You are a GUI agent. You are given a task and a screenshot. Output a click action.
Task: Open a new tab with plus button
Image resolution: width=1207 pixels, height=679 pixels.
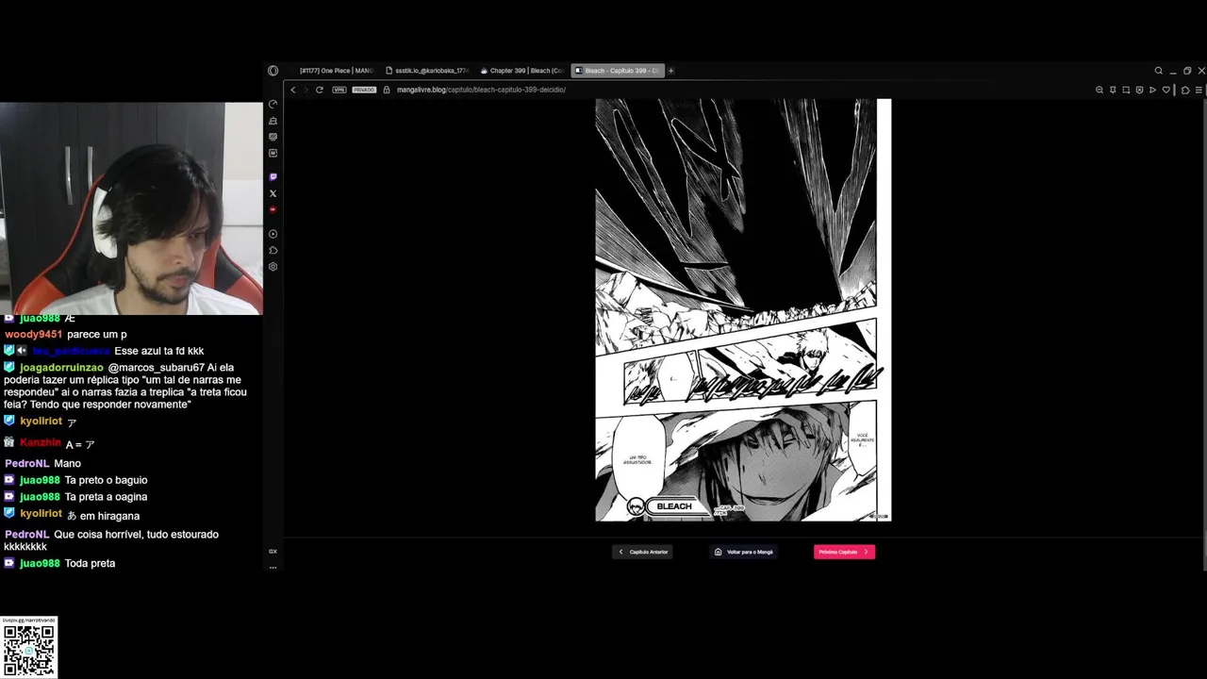pyautogui.click(x=671, y=71)
